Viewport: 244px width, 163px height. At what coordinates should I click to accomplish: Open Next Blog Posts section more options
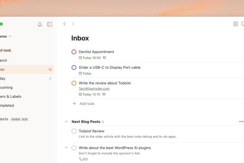point(242,121)
